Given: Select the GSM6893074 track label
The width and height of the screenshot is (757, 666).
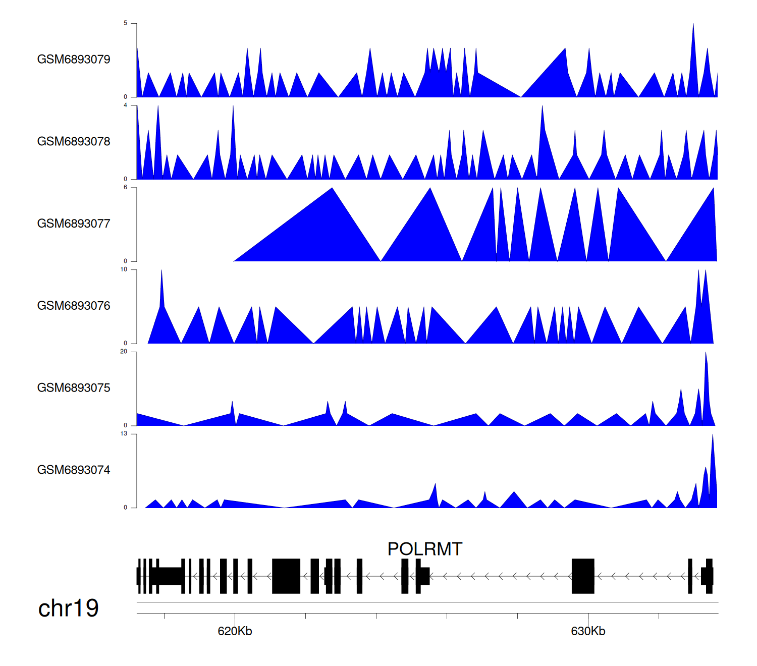Looking at the screenshot, I should 74,470.
